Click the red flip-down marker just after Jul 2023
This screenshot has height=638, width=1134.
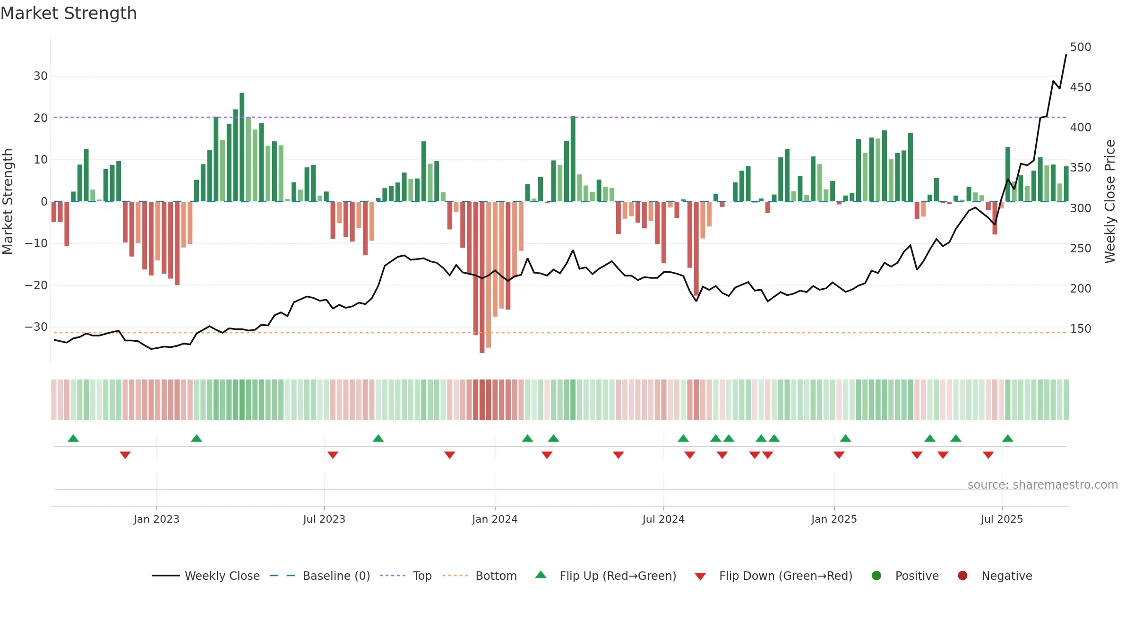[x=333, y=455]
